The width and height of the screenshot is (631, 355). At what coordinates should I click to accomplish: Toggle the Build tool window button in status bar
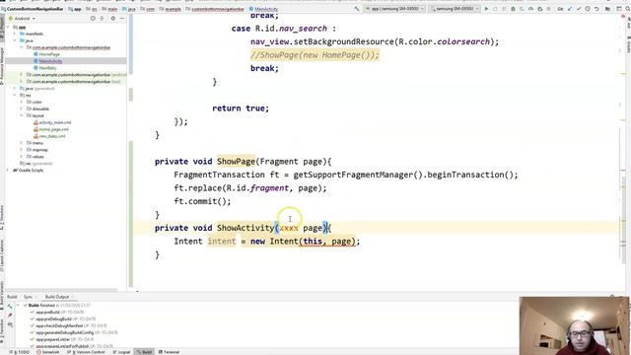144,352
